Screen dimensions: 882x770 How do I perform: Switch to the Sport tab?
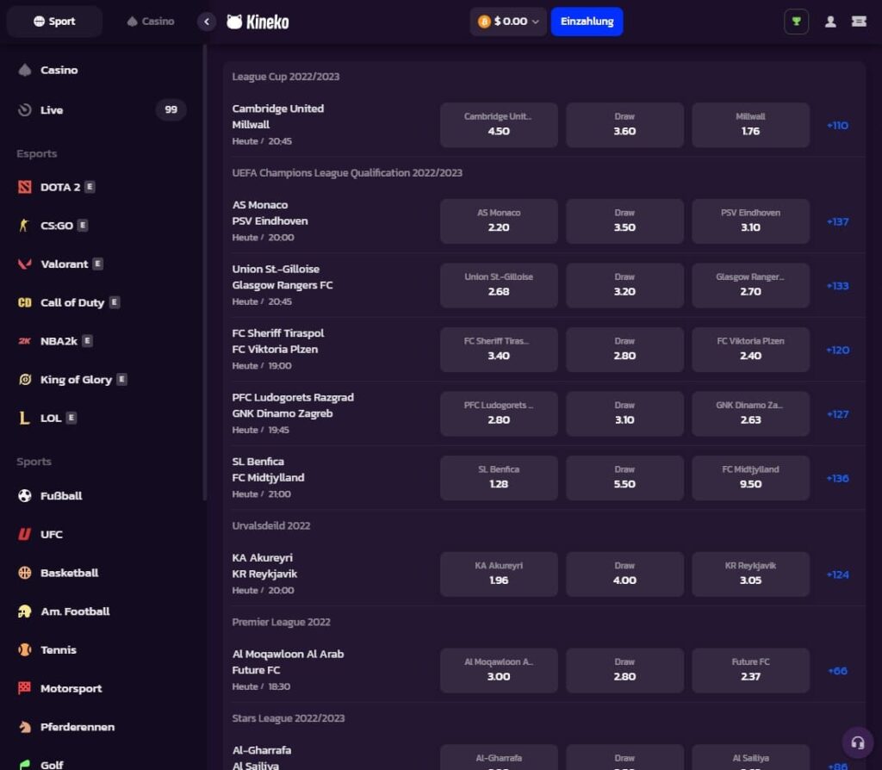click(x=54, y=22)
